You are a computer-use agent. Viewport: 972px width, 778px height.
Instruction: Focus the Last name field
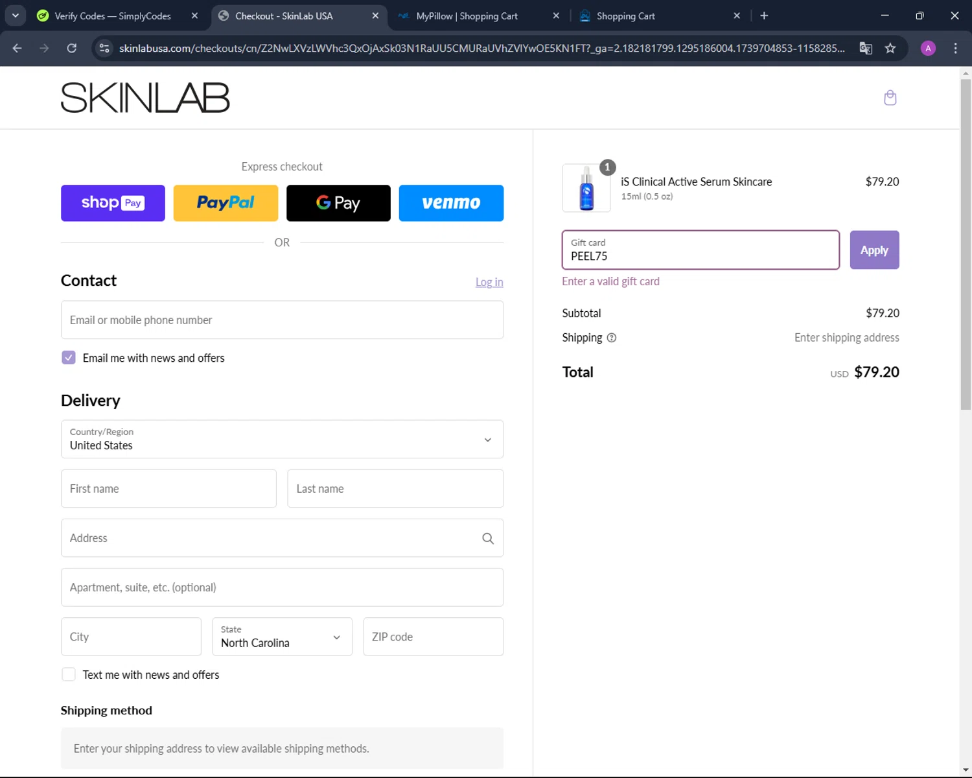[395, 488]
